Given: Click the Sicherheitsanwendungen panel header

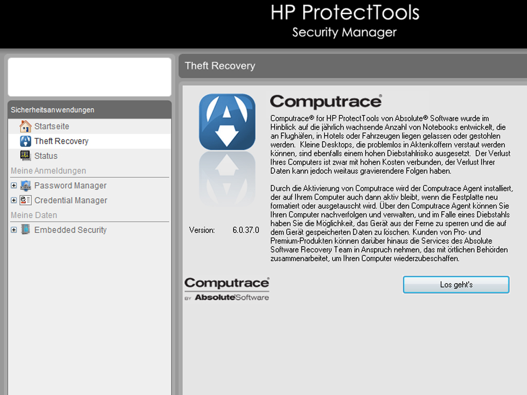Looking at the screenshot, I should (x=90, y=110).
